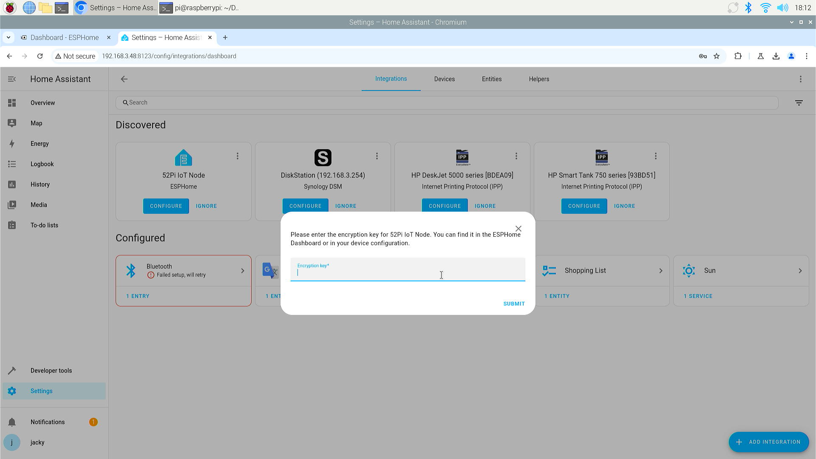The width and height of the screenshot is (816, 459).
Task: Open Notifications panel
Action: click(54, 422)
